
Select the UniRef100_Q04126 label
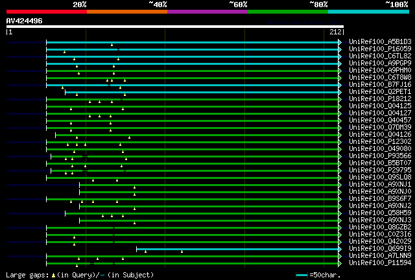380,134
